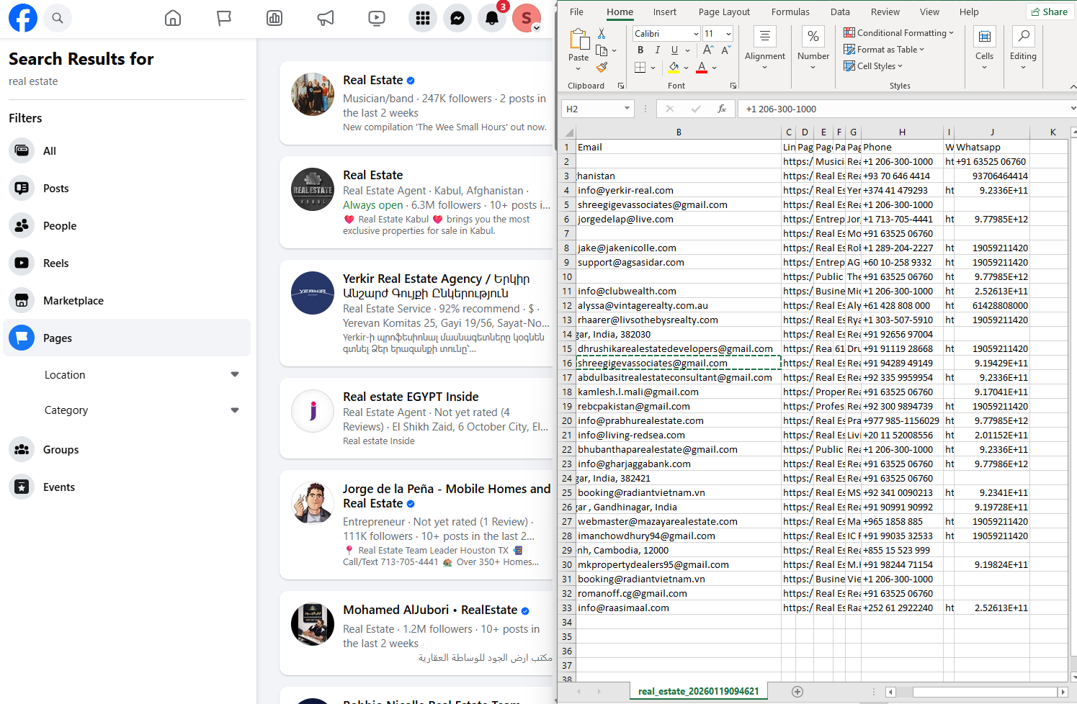1077x704 pixels.
Task: Open the Facebook notifications bell
Action: [492, 19]
